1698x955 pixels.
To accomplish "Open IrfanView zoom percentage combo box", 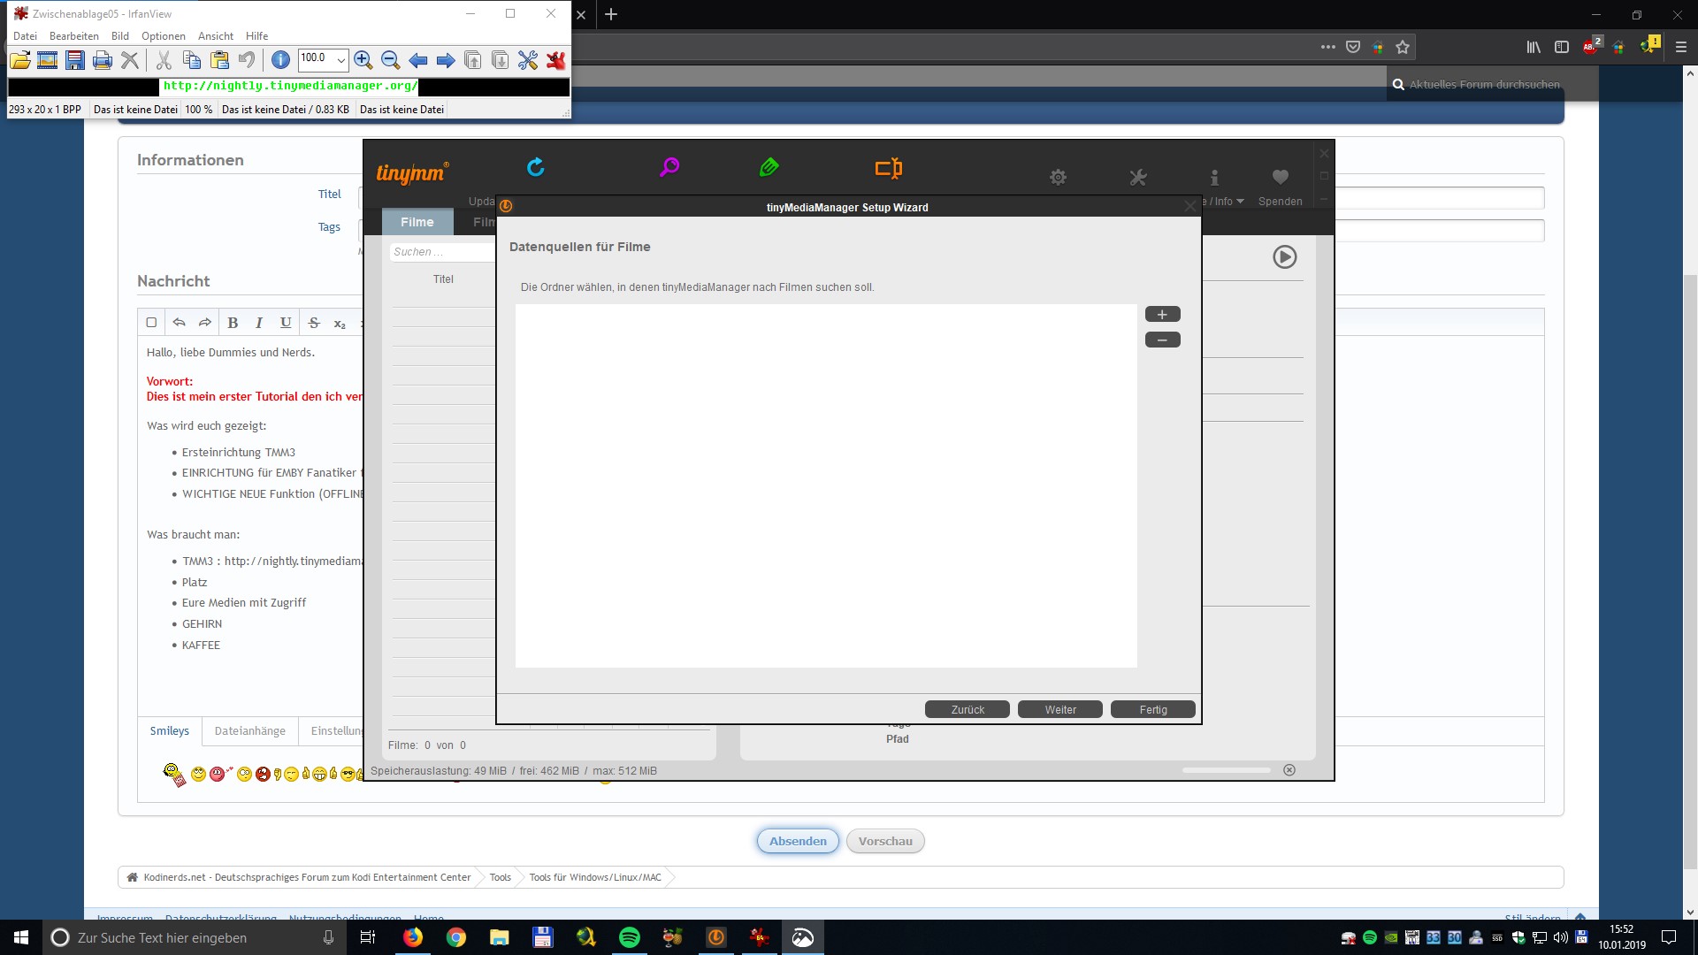I will pos(323,59).
